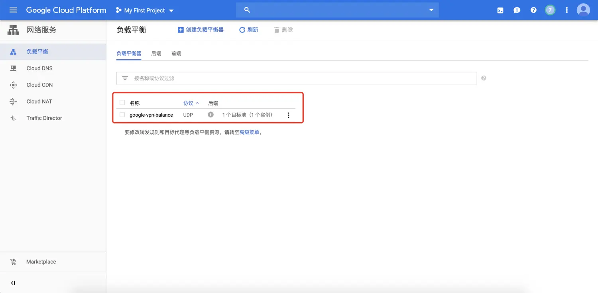
Task: Click the Cloud DNS sidebar icon
Action: [13, 68]
